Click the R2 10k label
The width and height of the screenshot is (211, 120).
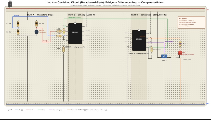[x=42, y=23]
